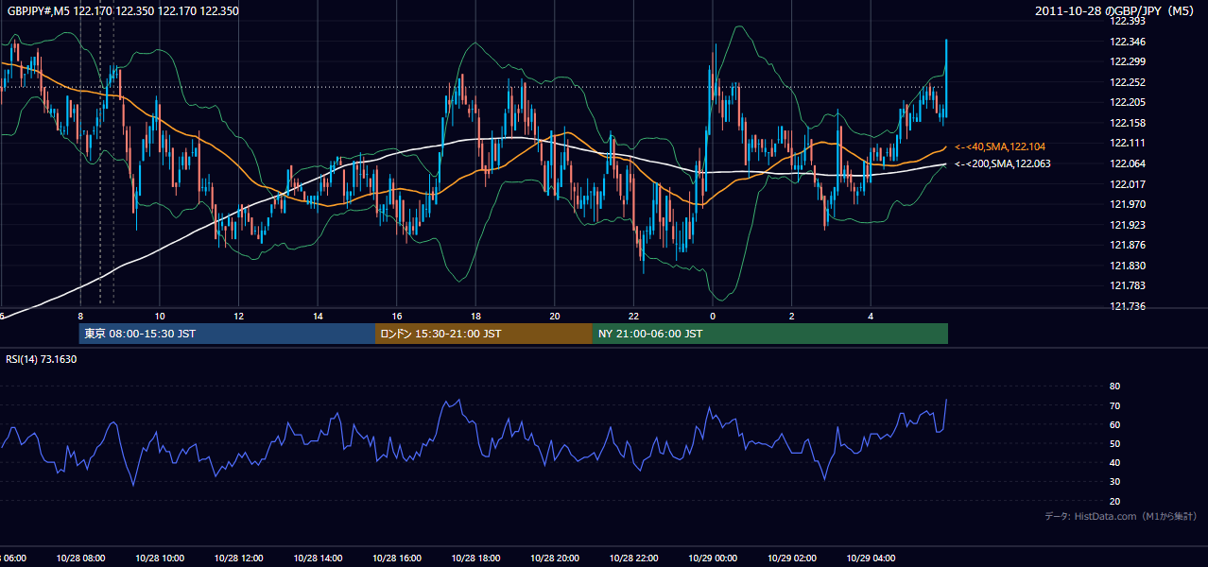The width and height of the screenshot is (1208, 567).
Task: Click RSI scale level 30
Action: pos(1114,482)
